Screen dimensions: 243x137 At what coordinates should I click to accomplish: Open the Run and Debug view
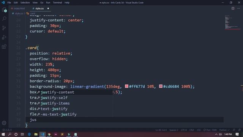coord(4,37)
